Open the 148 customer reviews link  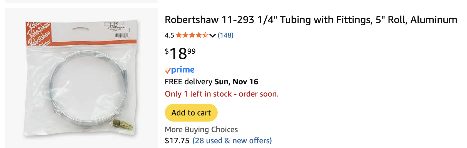225,35
